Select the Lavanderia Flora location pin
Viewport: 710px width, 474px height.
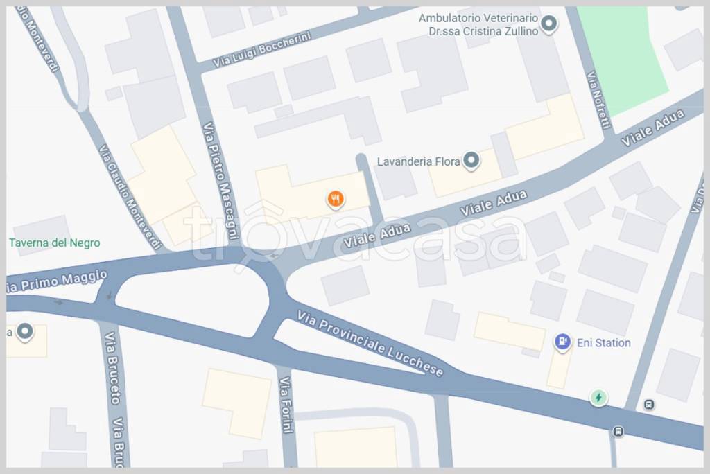point(471,161)
